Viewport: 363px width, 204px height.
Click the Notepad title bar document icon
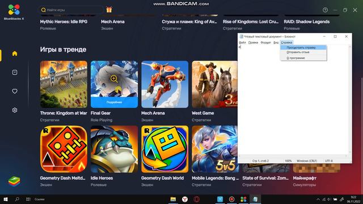click(241, 36)
